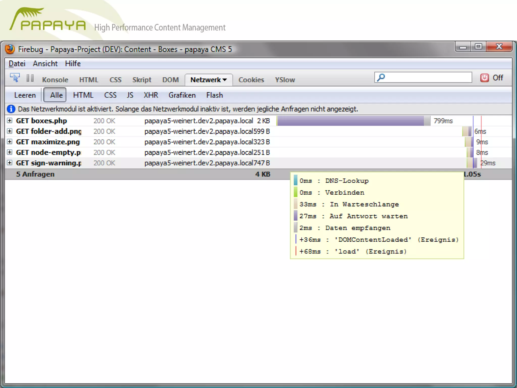Click the magnifier icon in search box
Image resolution: width=517 pixels, height=388 pixels.
pos(381,77)
